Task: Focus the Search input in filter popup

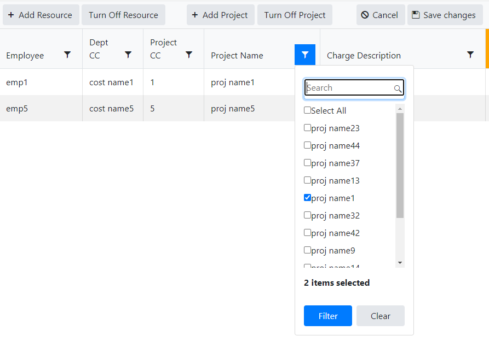Action: (349, 88)
